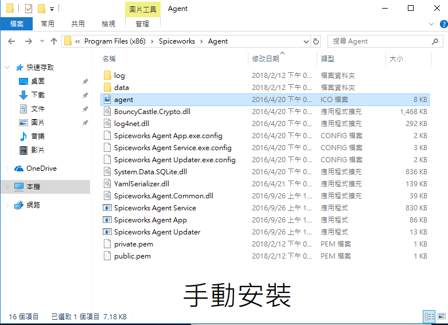Select Spiceworks Agent Updater.exe.config file
The image size is (448, 325).
(x=174, y=160)
